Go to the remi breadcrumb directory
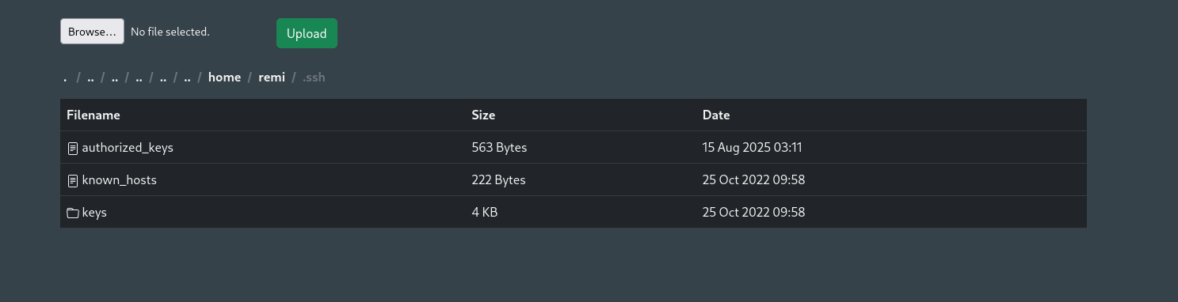The width and height of the screenshot is (1178, 302). point(272,77)
